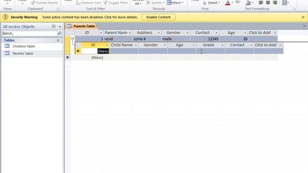
Task: Align text right
Action: (x=275, y=2)
